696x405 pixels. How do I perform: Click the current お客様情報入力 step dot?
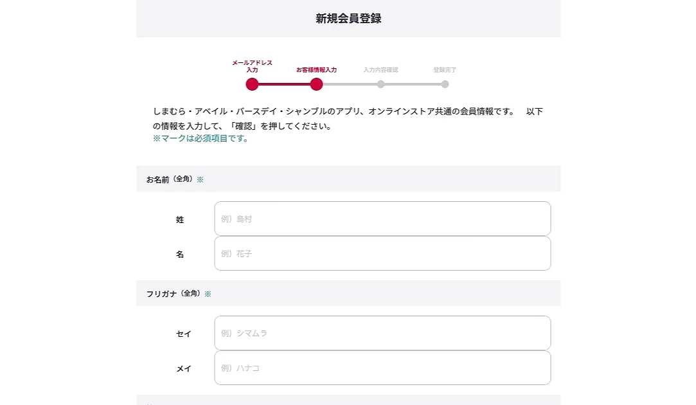316,84
